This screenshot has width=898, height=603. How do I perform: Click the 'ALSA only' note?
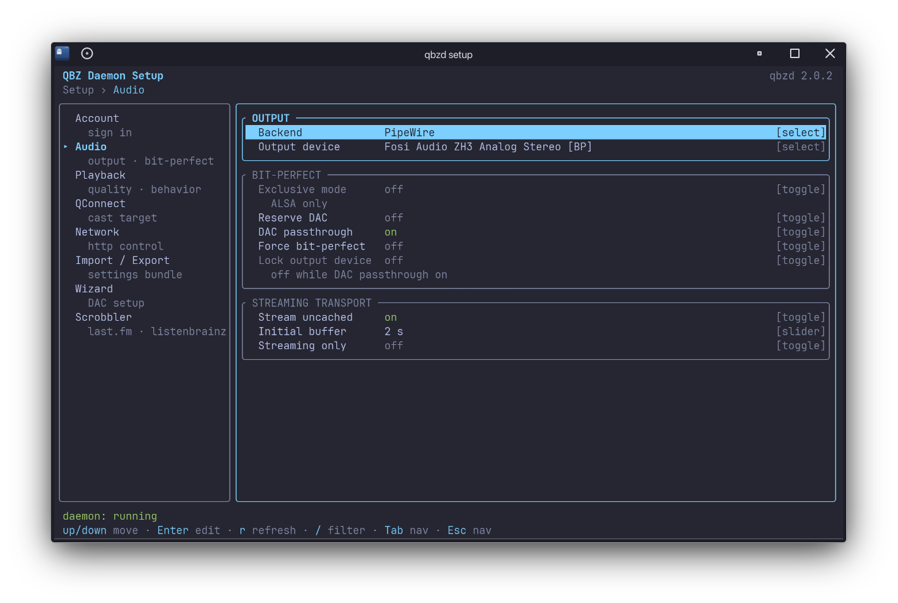(x=299, y=204)
